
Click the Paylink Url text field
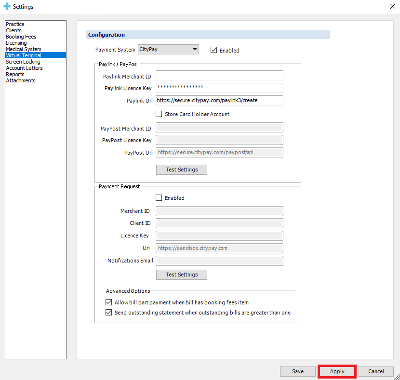click(x=219, y=100)
